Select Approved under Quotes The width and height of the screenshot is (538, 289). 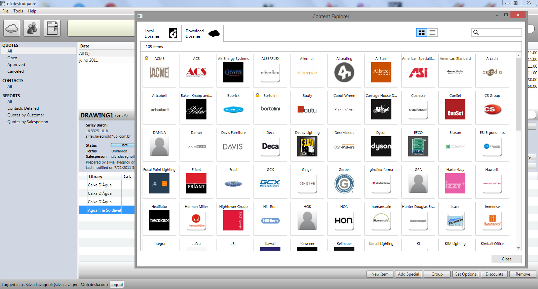16,65
